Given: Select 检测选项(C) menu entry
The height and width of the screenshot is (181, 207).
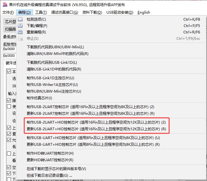Looking at the screenshot, I should [x=112, y=19].
